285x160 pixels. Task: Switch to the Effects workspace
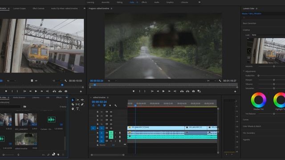click(x=144, y=2)
